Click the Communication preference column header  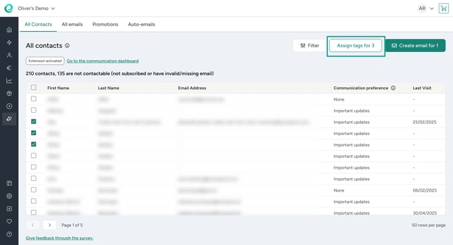click(361, 88)
